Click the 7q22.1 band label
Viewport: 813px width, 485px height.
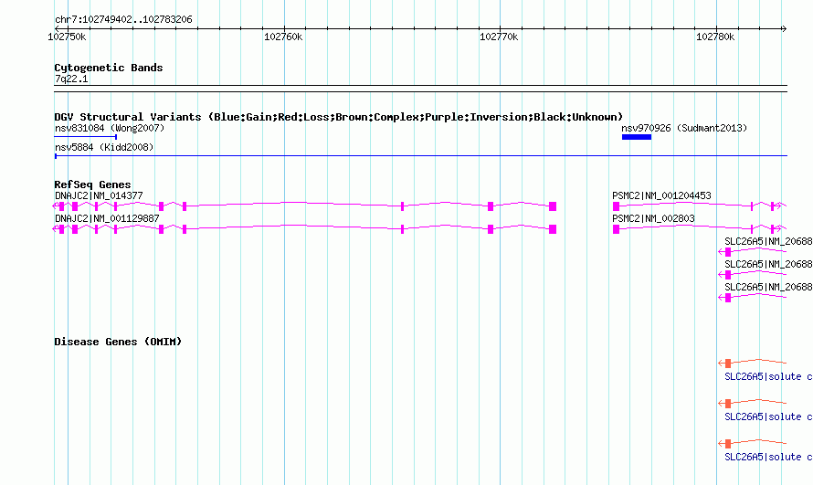[x=71, y=79]
